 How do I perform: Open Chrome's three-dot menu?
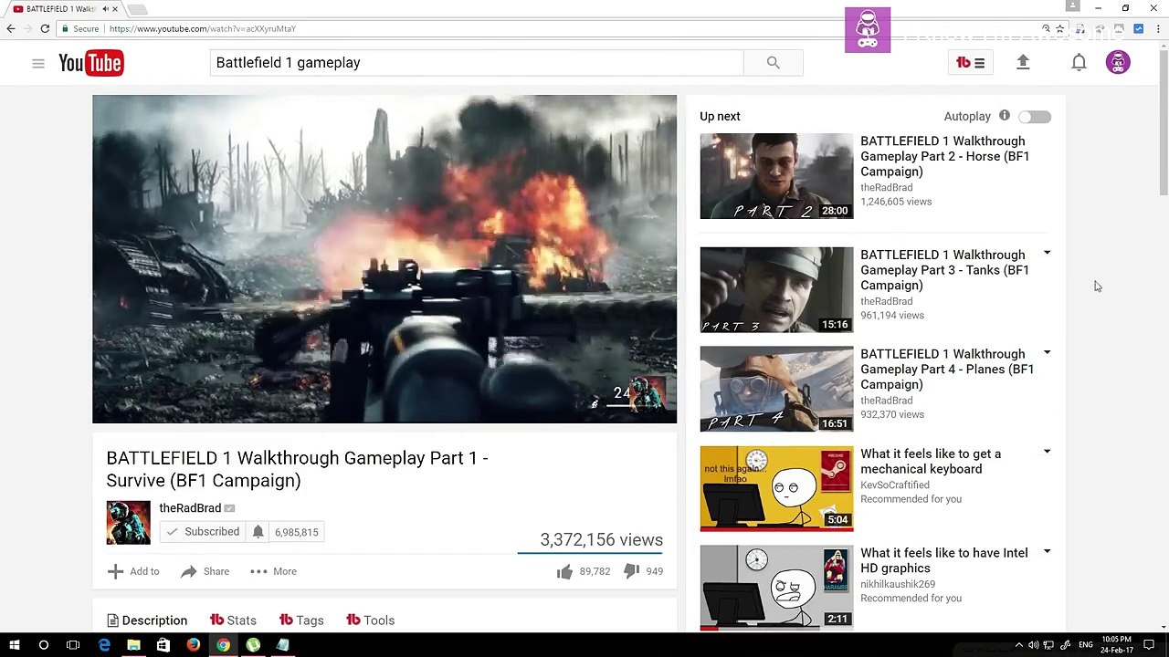[x=1156, y=28]
